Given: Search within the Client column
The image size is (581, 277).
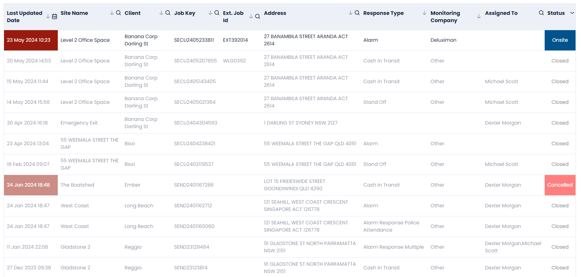Looking at the screenshot, I should click(x=168, y=13).
